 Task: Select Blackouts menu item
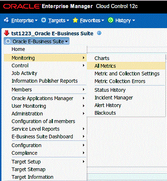[x=105, y=113]
